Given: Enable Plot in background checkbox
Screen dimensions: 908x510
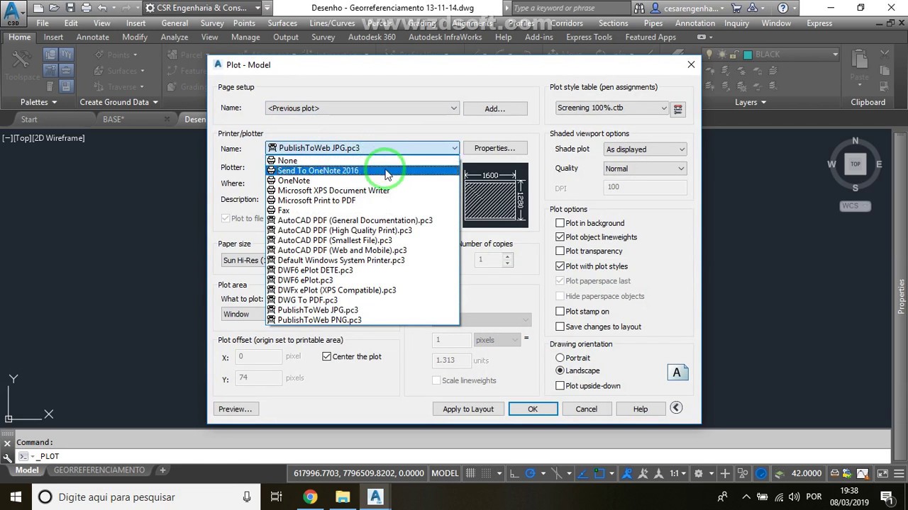Looking at the screenshot, I should [x=560, y=223].
